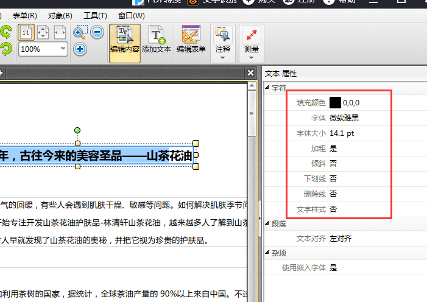Toggle the 使用嵌入字体 value 是
The height and width of the screenshot is (302, 427).
333,268
